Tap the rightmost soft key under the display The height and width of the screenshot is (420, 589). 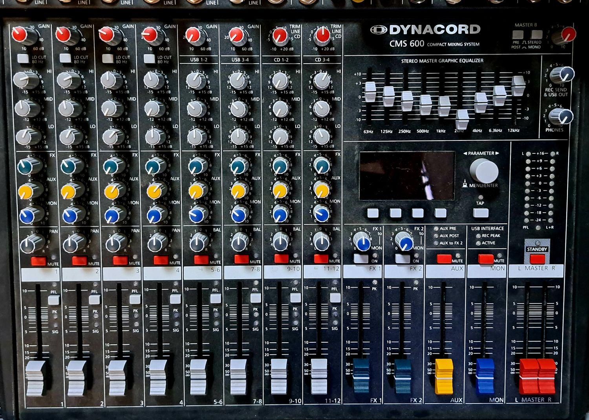pos(440,213)
